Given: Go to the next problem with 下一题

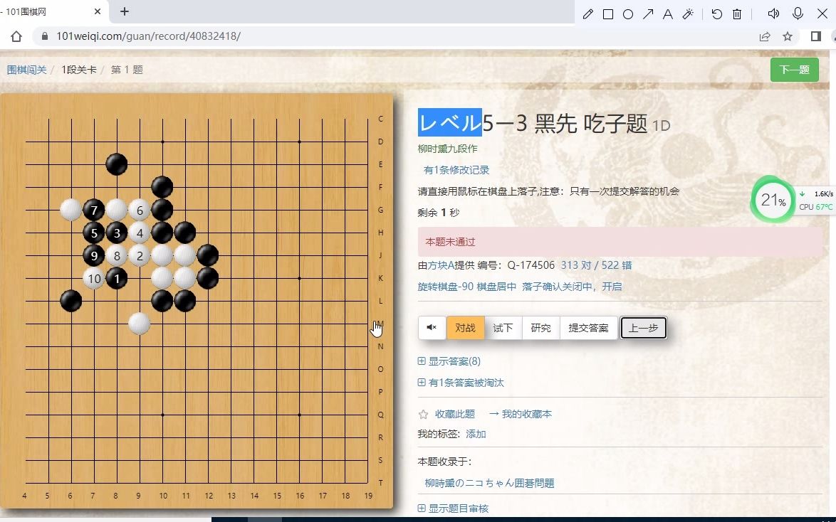Looking at the screenshot, I should coord(795,70).
